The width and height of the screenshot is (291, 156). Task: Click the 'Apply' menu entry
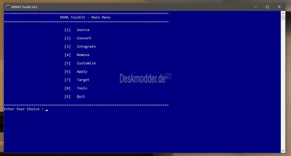[x=82, y=72]
